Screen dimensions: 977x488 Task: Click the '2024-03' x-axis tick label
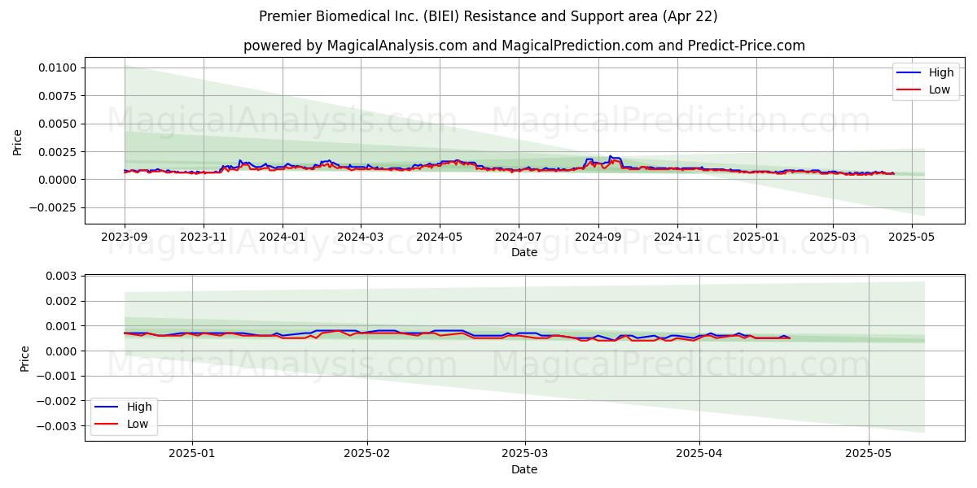[x=361, y=236]
